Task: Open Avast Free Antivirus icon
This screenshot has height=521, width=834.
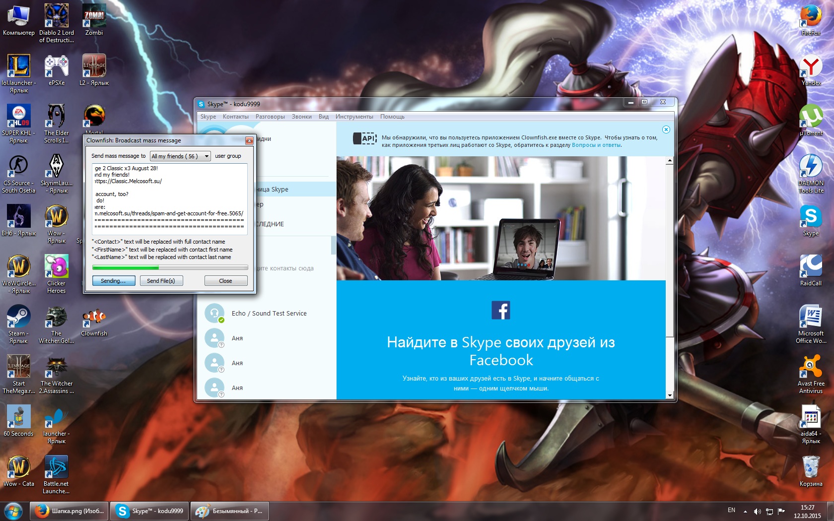Action: tap(811, 374)
